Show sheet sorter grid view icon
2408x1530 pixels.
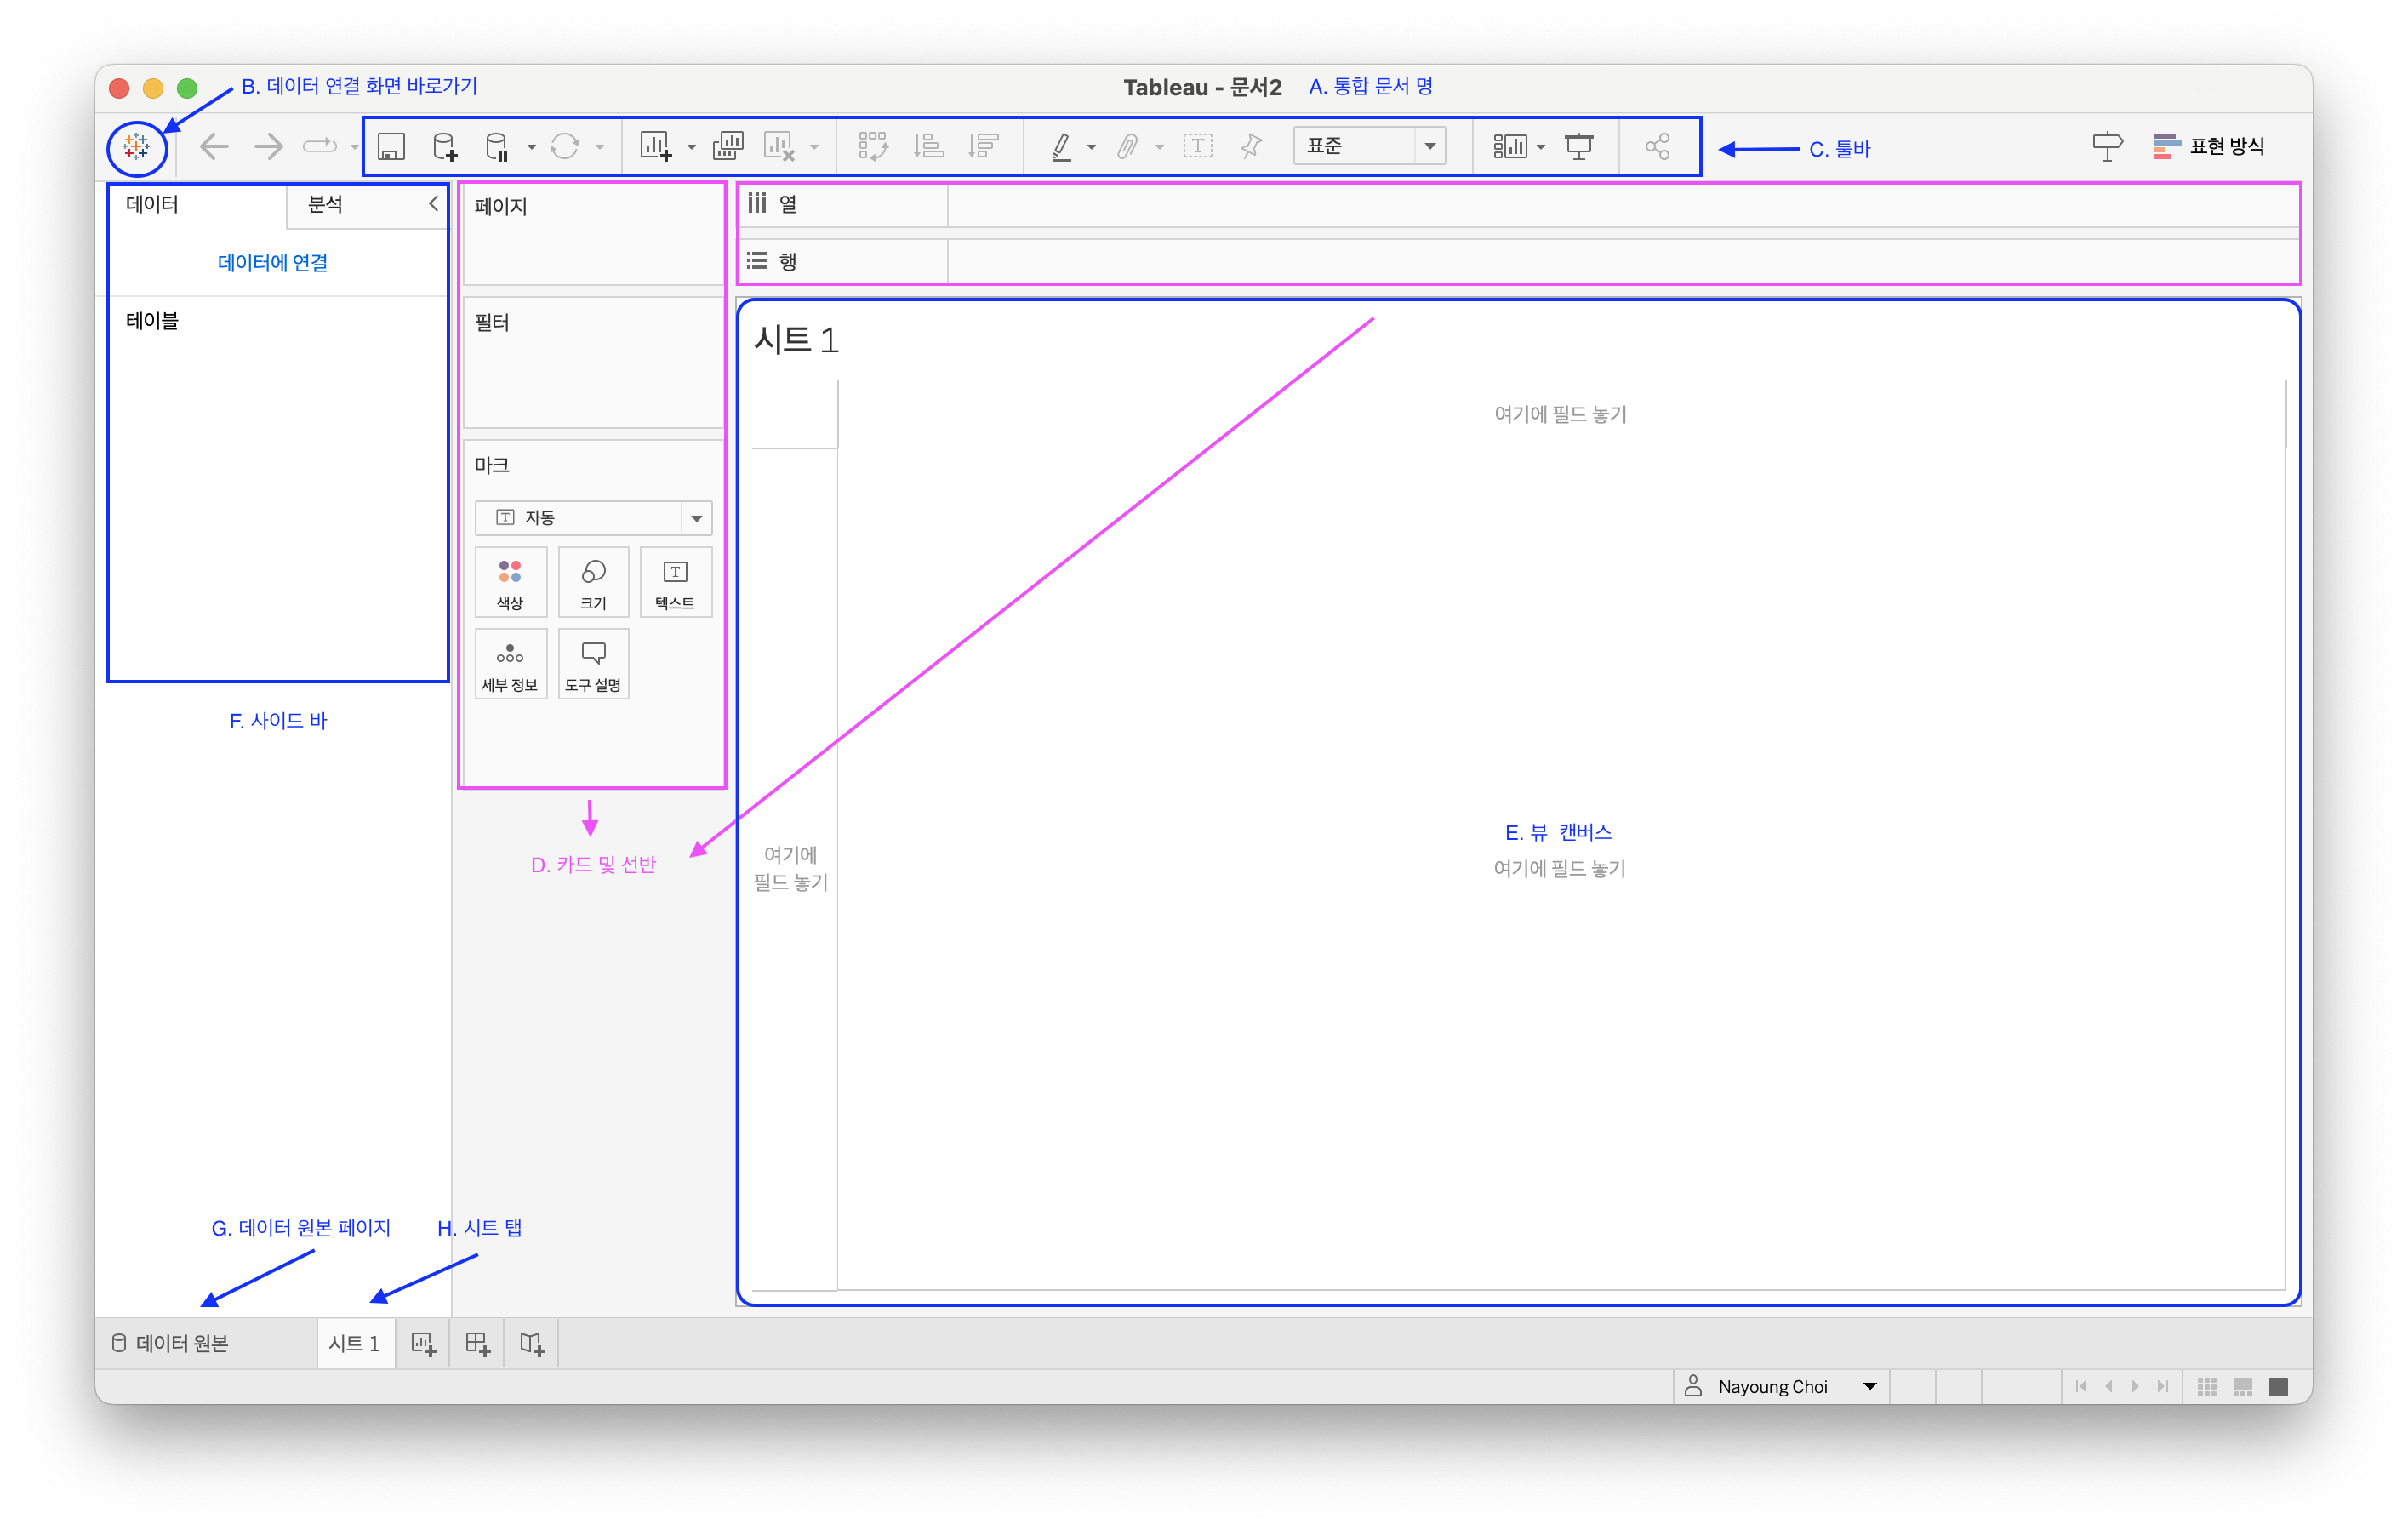point(2207,1386)
